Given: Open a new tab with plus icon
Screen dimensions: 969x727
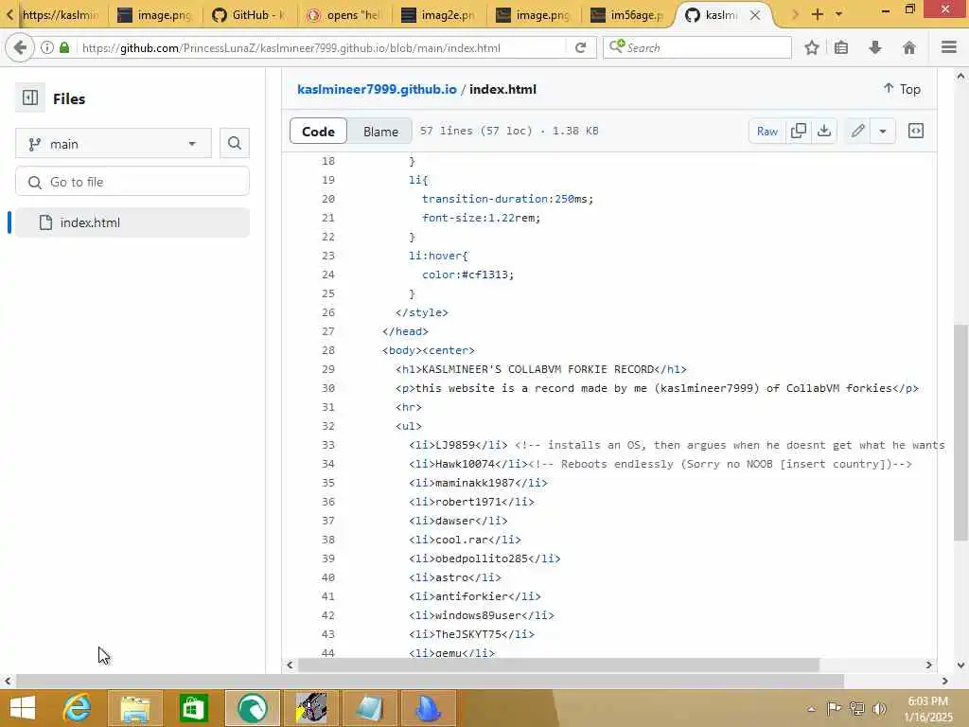Looking at the screenshot, I should [x=818, y=14].
